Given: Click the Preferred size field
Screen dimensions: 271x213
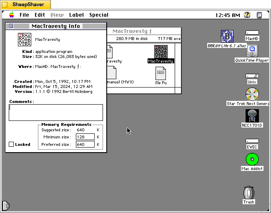Looking at the screenshot, I should click(85, 144).
